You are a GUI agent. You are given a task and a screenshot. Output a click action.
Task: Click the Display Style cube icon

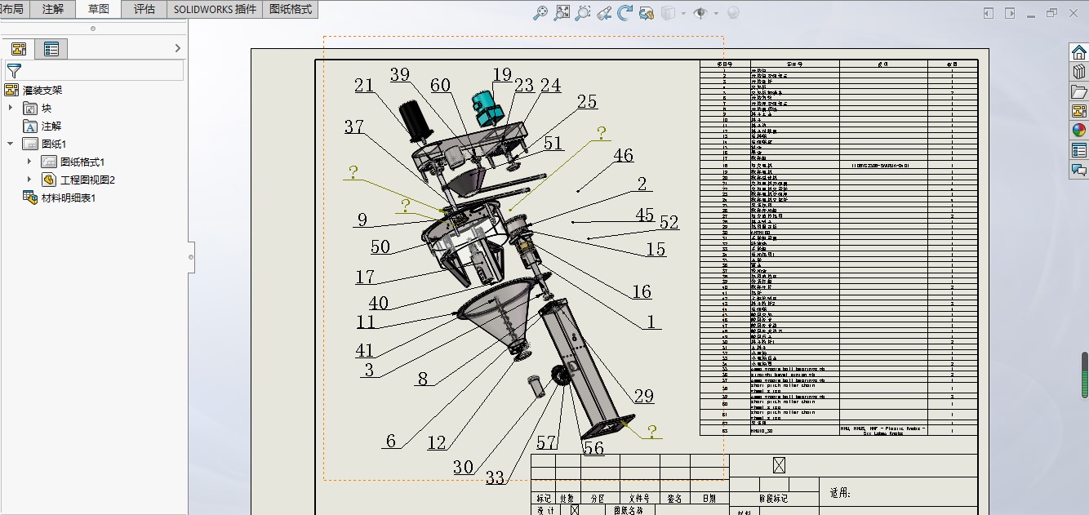(x=667, y=12)
